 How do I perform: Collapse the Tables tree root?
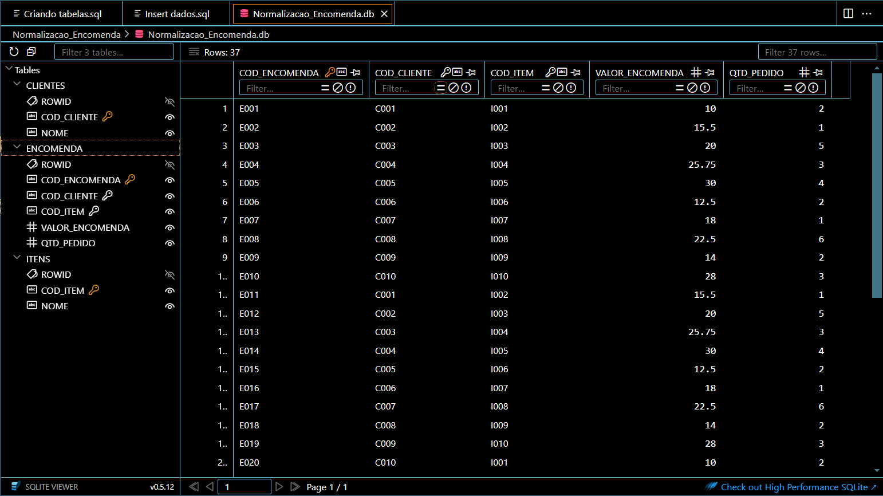[x=9, y=69]
